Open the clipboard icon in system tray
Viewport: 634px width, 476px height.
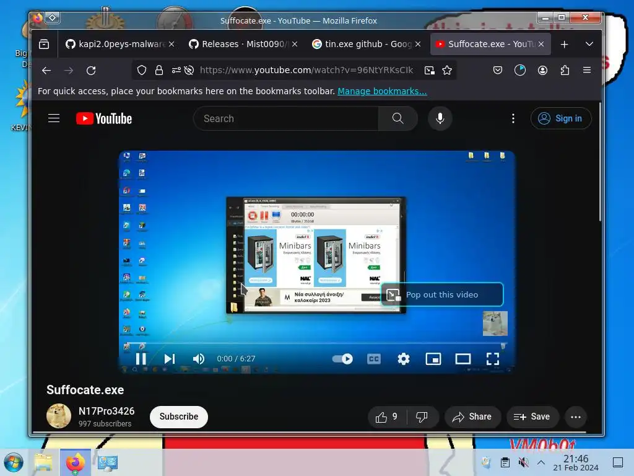[505, 462]
